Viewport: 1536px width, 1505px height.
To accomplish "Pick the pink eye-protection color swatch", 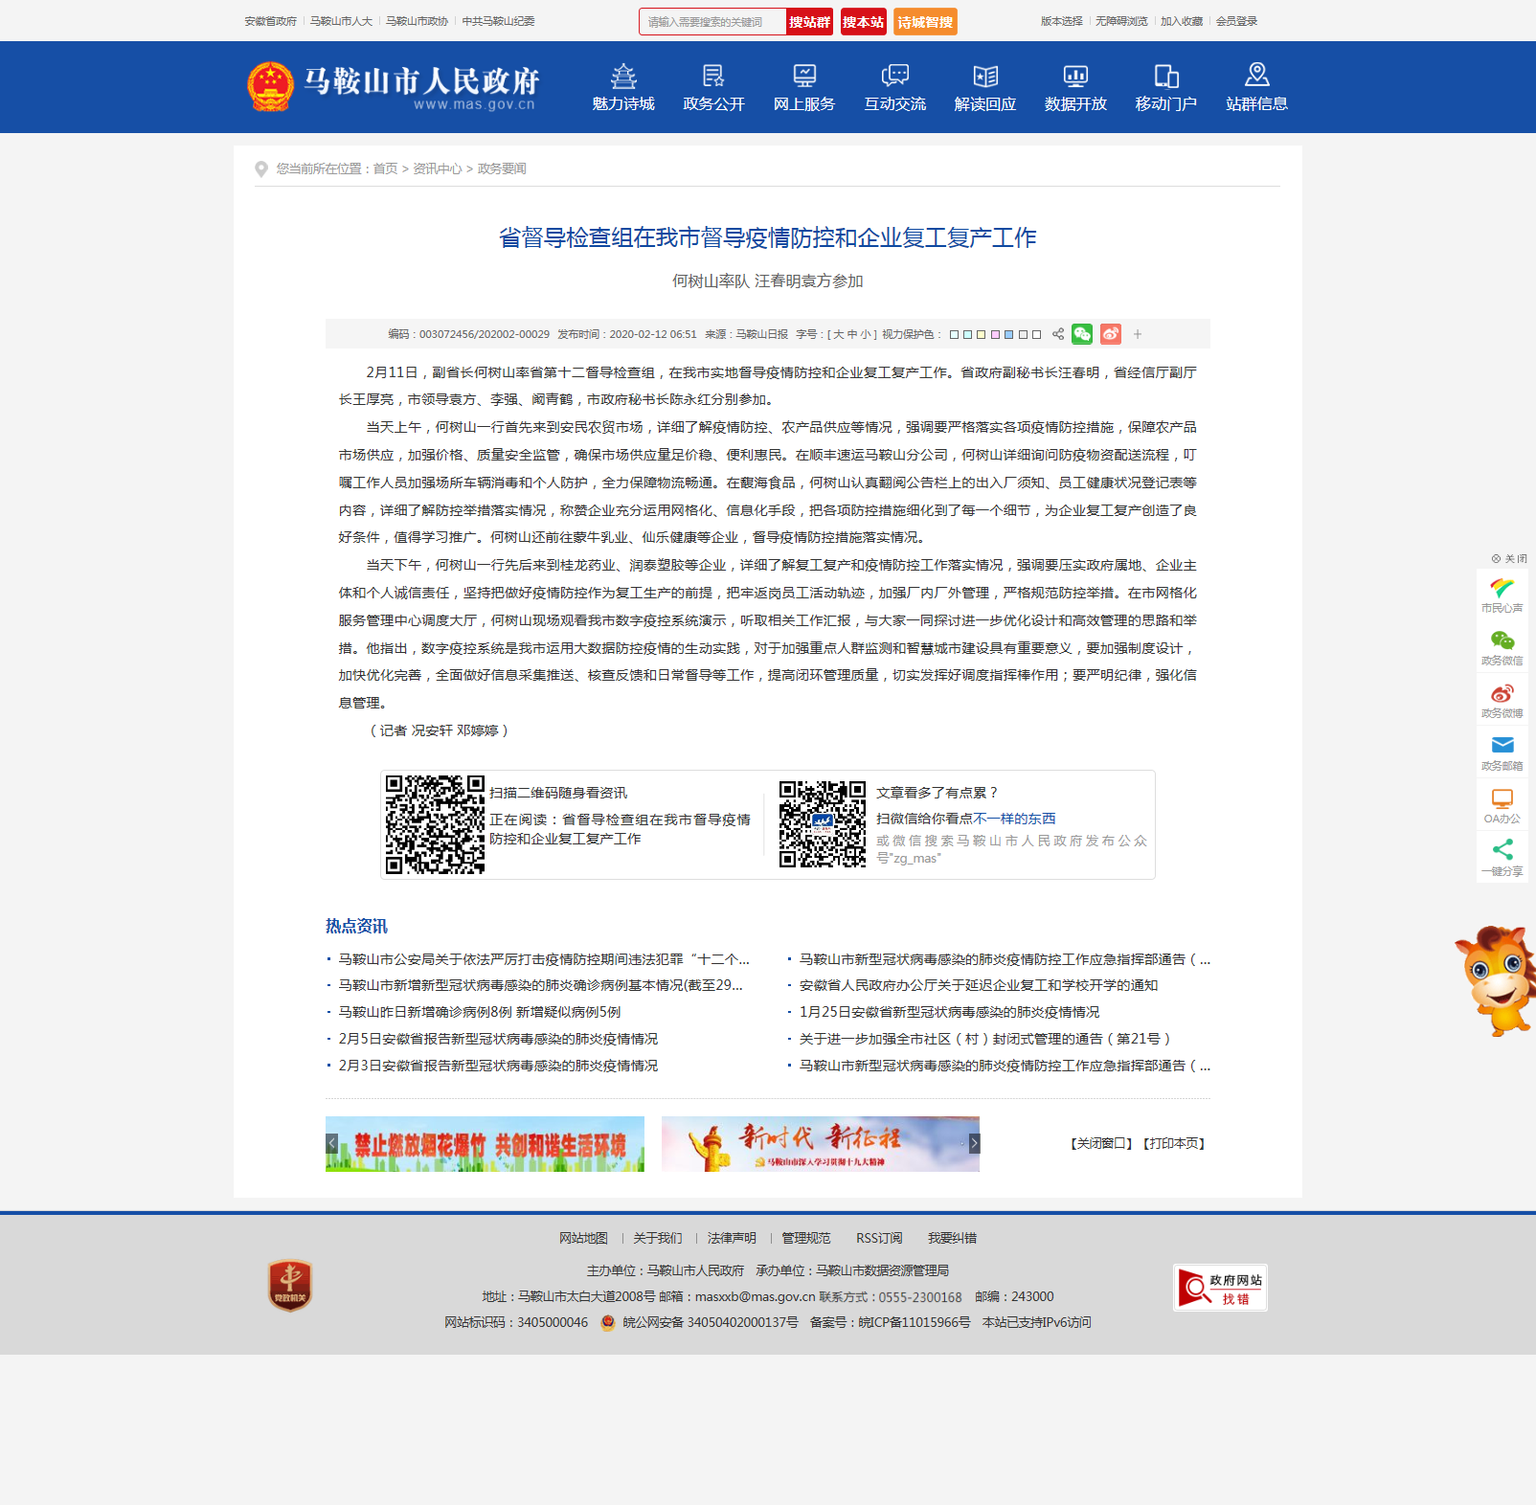I will 995,335.
